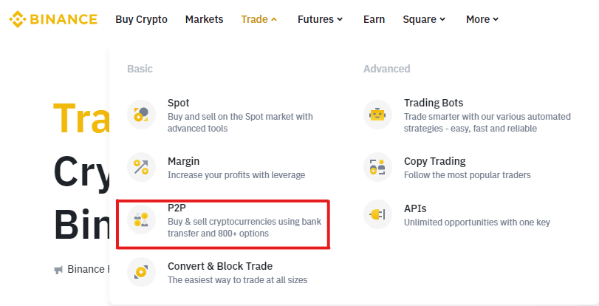
Task: Click the Copy Trading title link
Action: tap(435, 161)
